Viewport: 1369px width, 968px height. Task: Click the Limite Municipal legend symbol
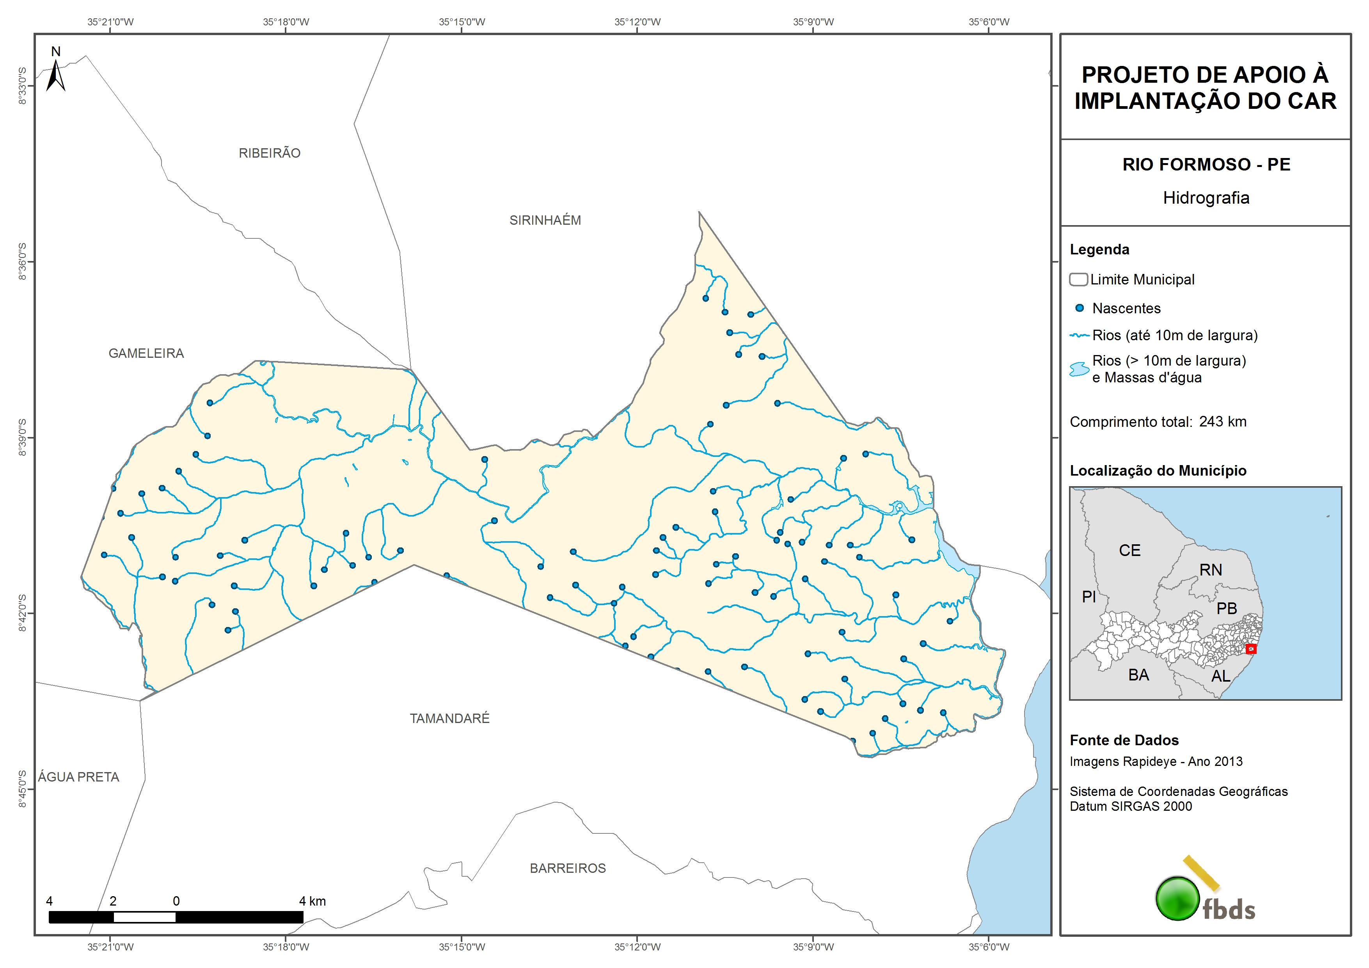tap(1078, 280)
